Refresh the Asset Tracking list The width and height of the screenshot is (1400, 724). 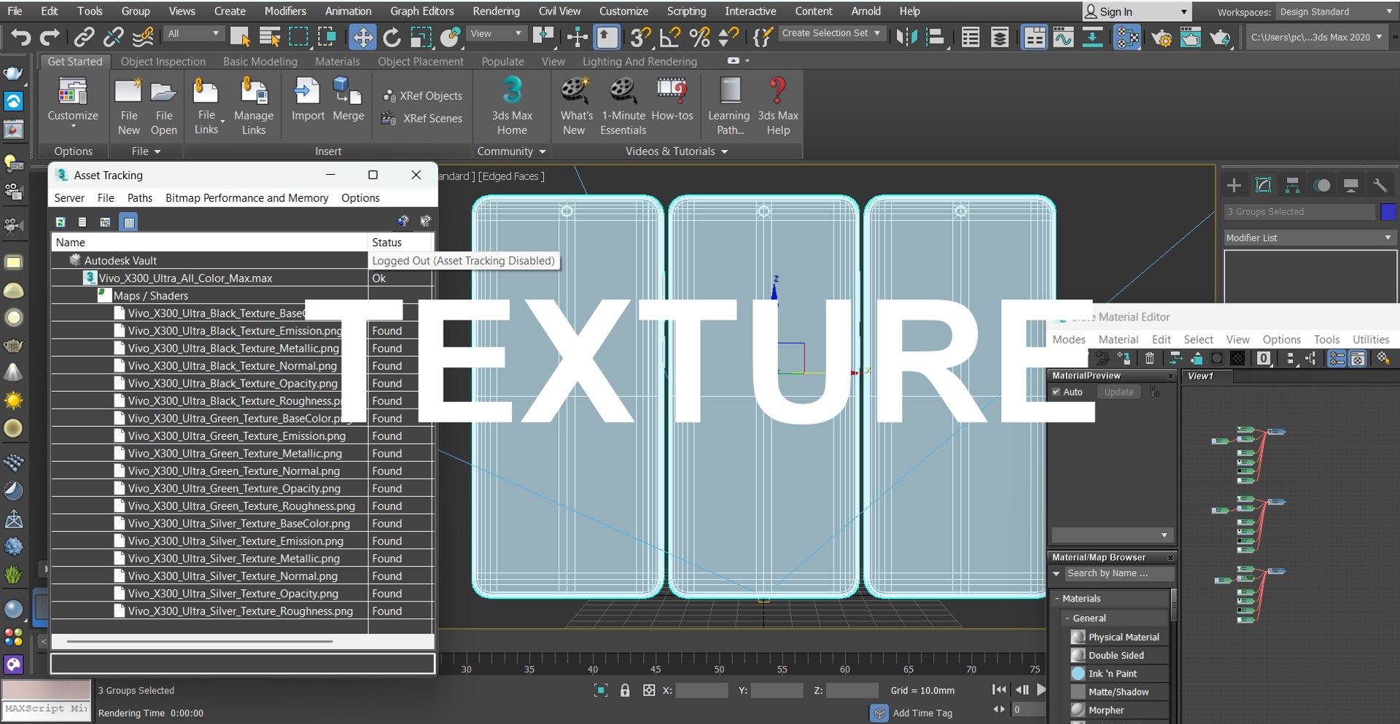coord(61,222)
